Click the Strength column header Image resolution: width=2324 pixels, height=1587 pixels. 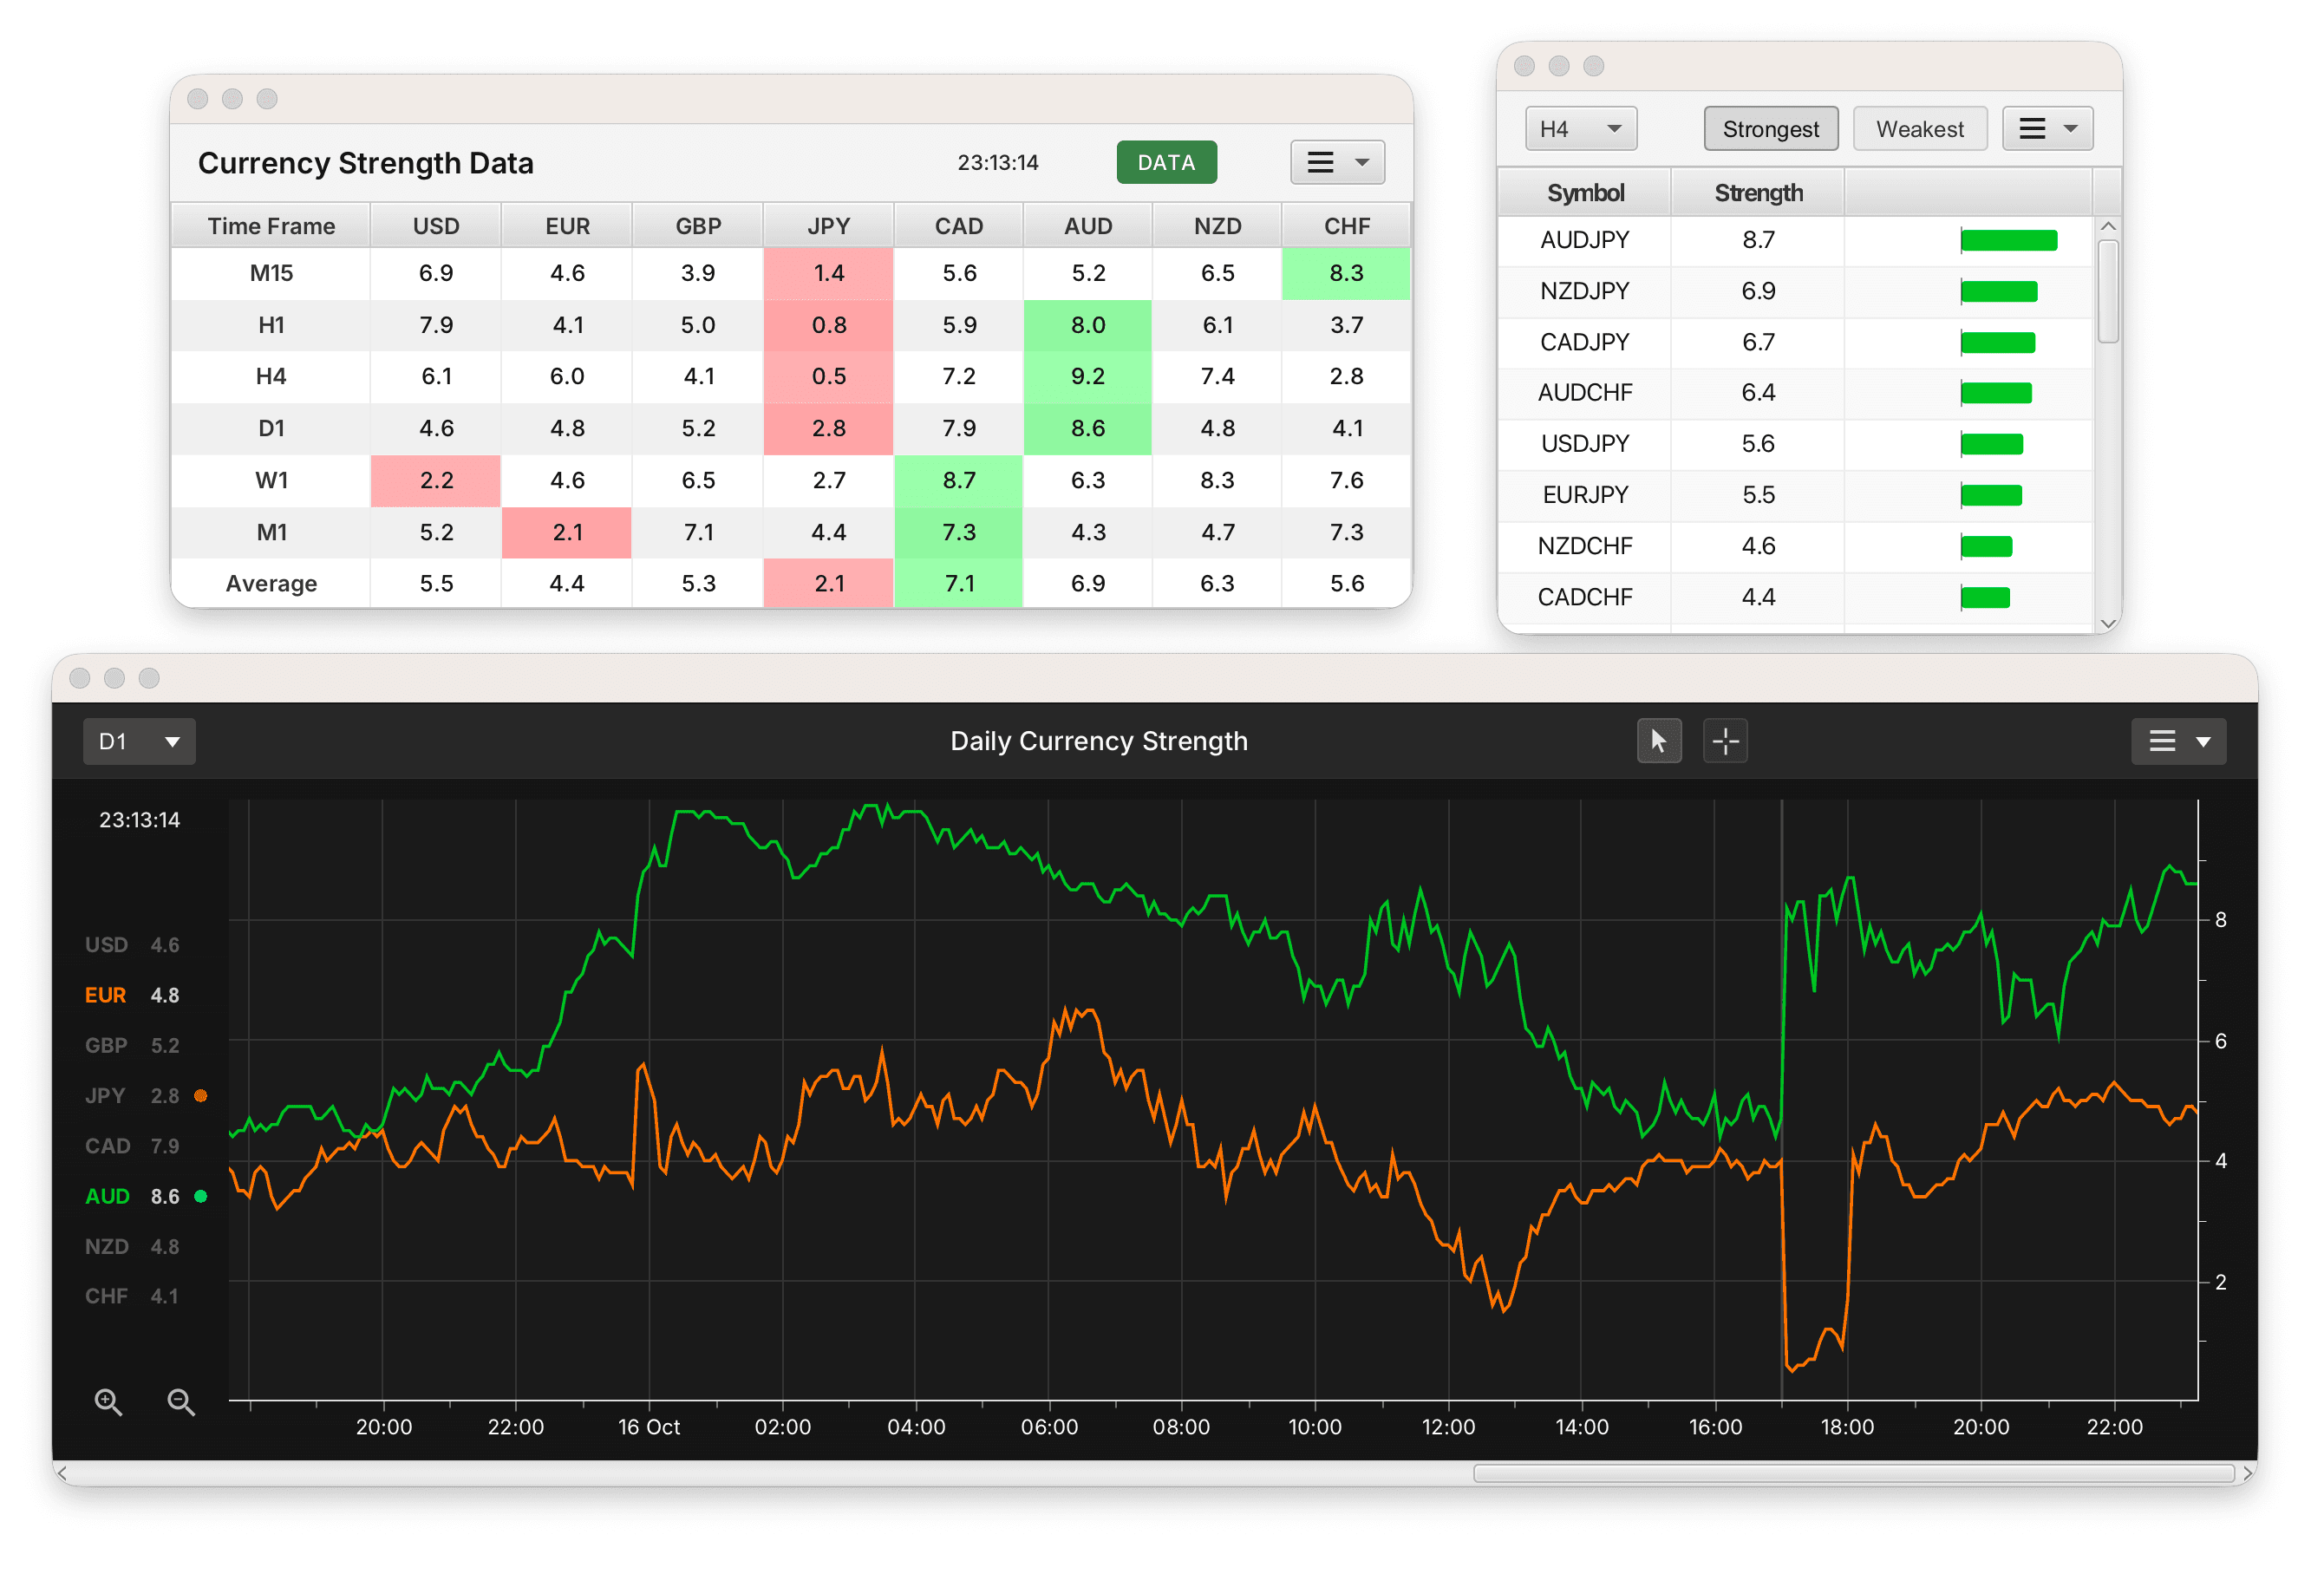click(1758, 192)
